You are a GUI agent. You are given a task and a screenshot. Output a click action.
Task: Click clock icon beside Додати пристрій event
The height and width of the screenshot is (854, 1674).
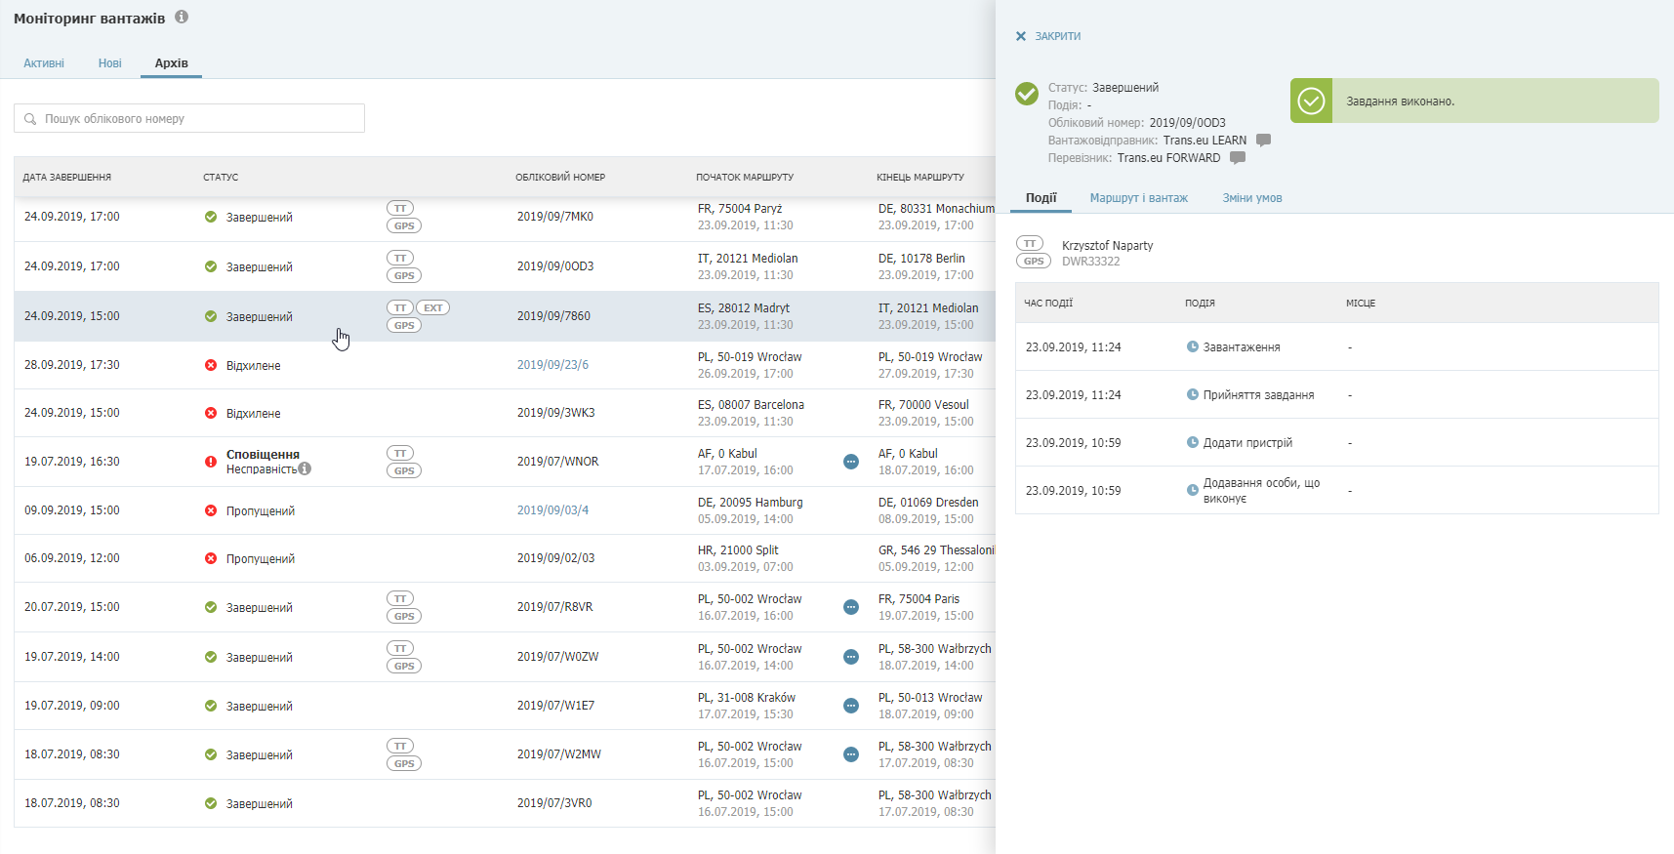(1192, 442)
